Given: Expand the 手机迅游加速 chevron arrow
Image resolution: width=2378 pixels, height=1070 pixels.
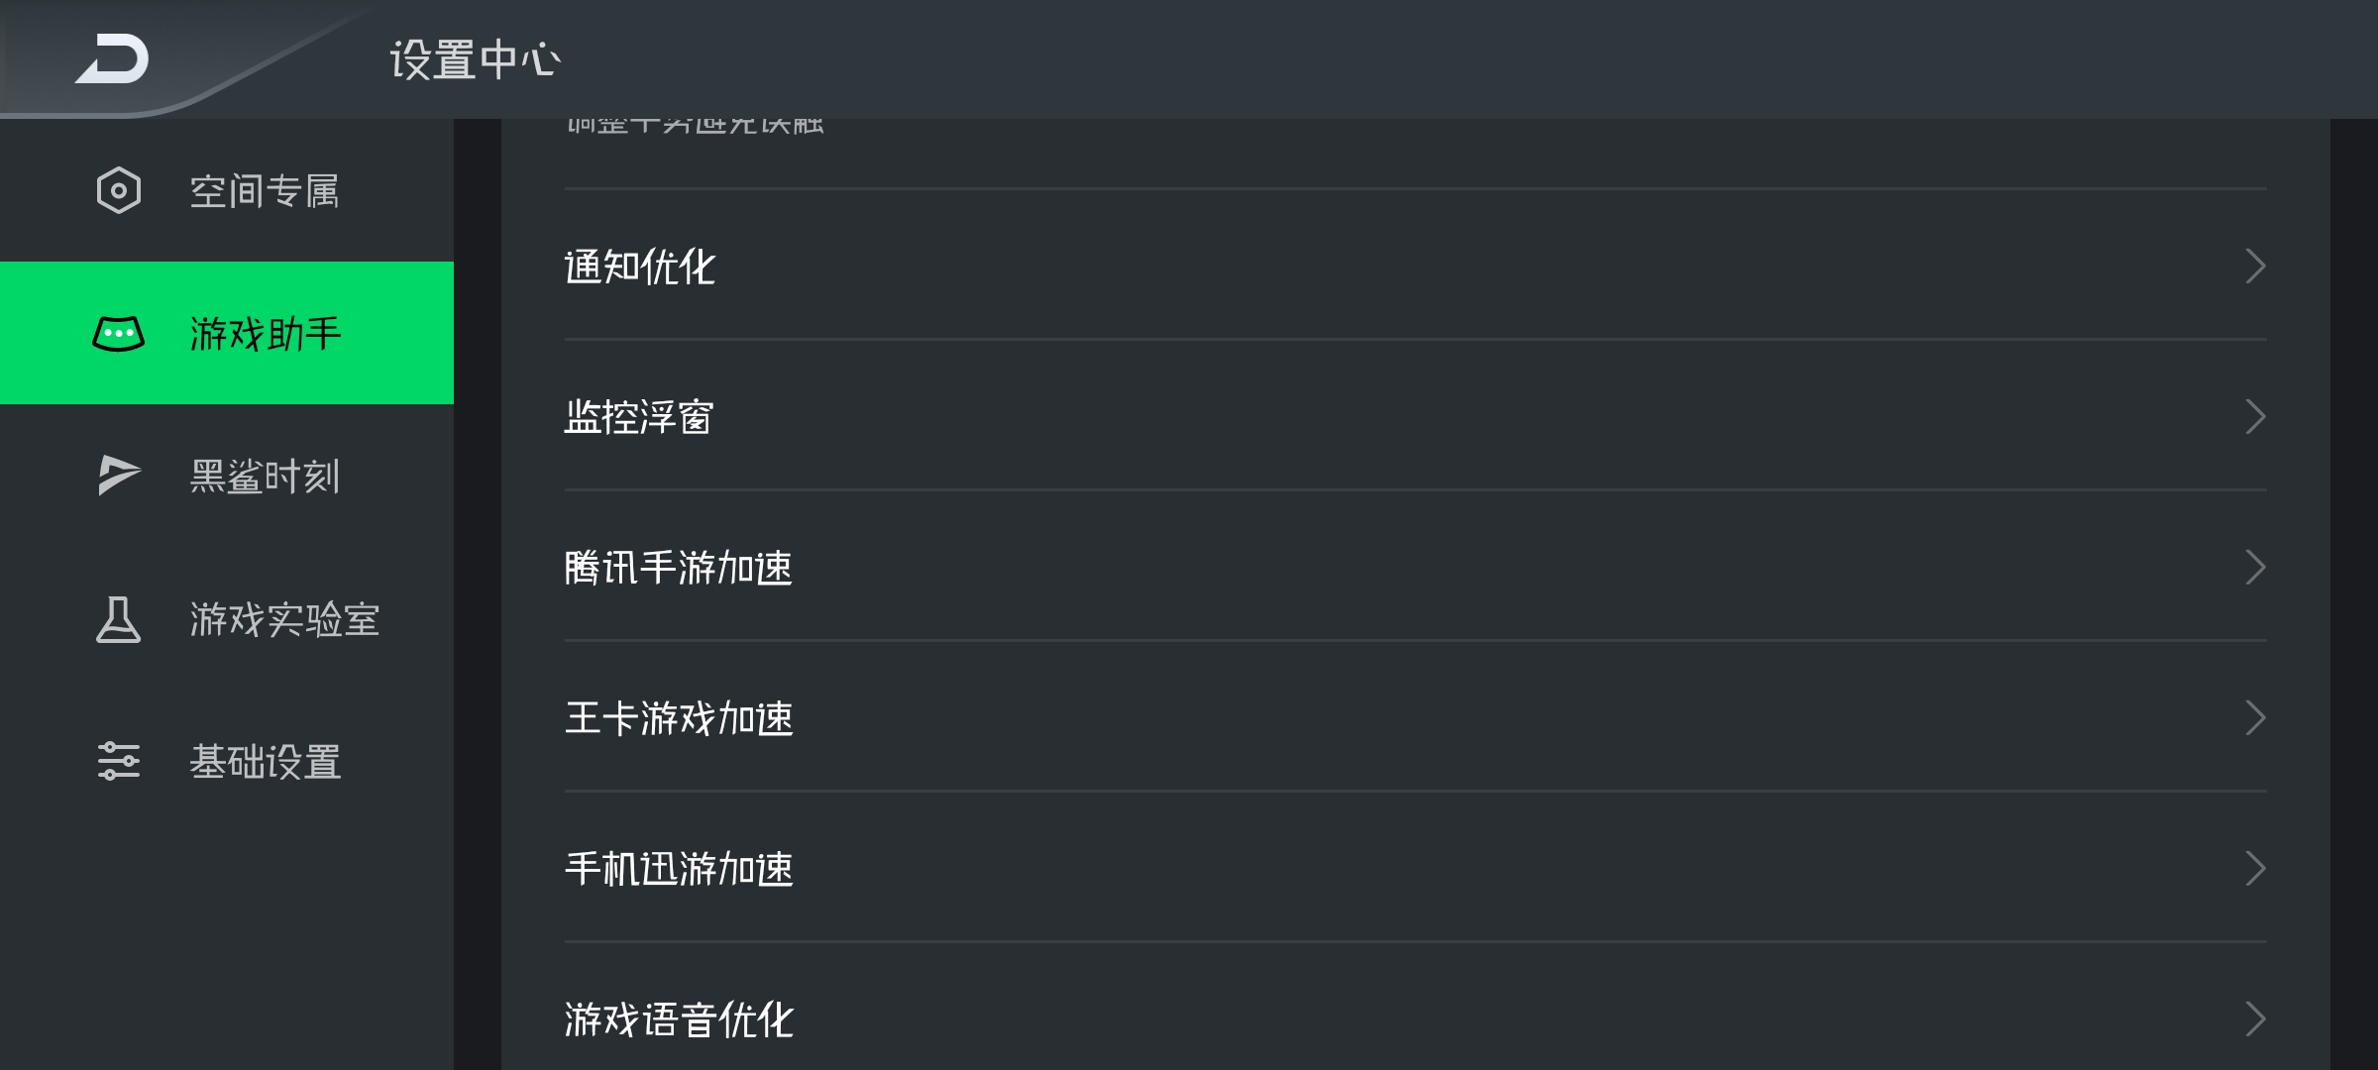Looking at the screenshot, I should 2255,868.
